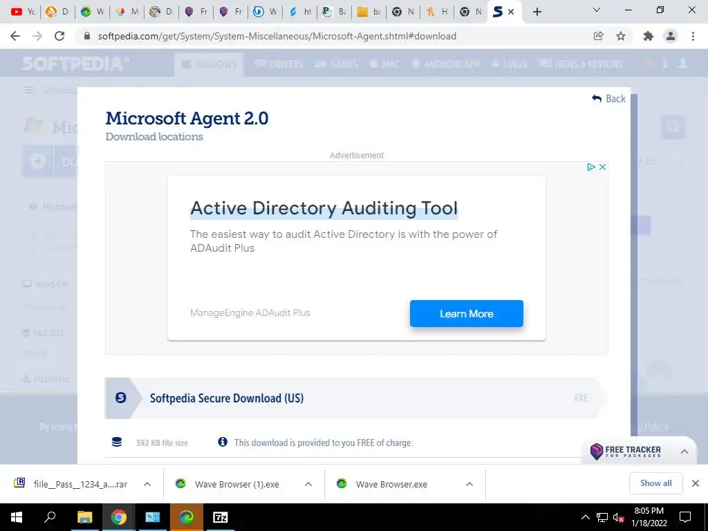Click Show all downloads button
The image size is (708, 531).
655,483
